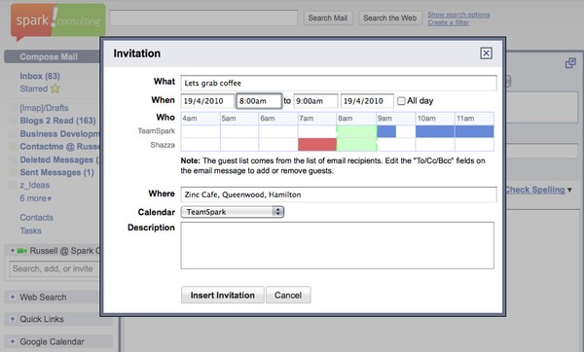Screen dimensions: 584x352
Task: Click the main mail search box
Action: click(203, 18)
